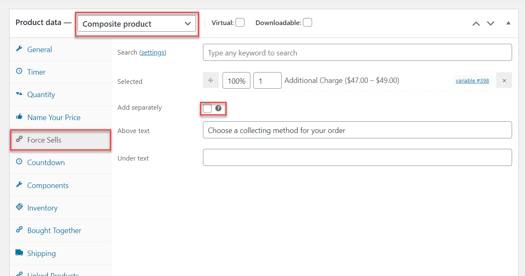
Task: Click the Name Your Price thumbs-up icon
Action: click(x=20, y=117)
